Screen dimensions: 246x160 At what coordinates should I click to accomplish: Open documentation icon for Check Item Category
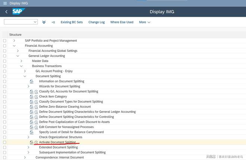32,97
